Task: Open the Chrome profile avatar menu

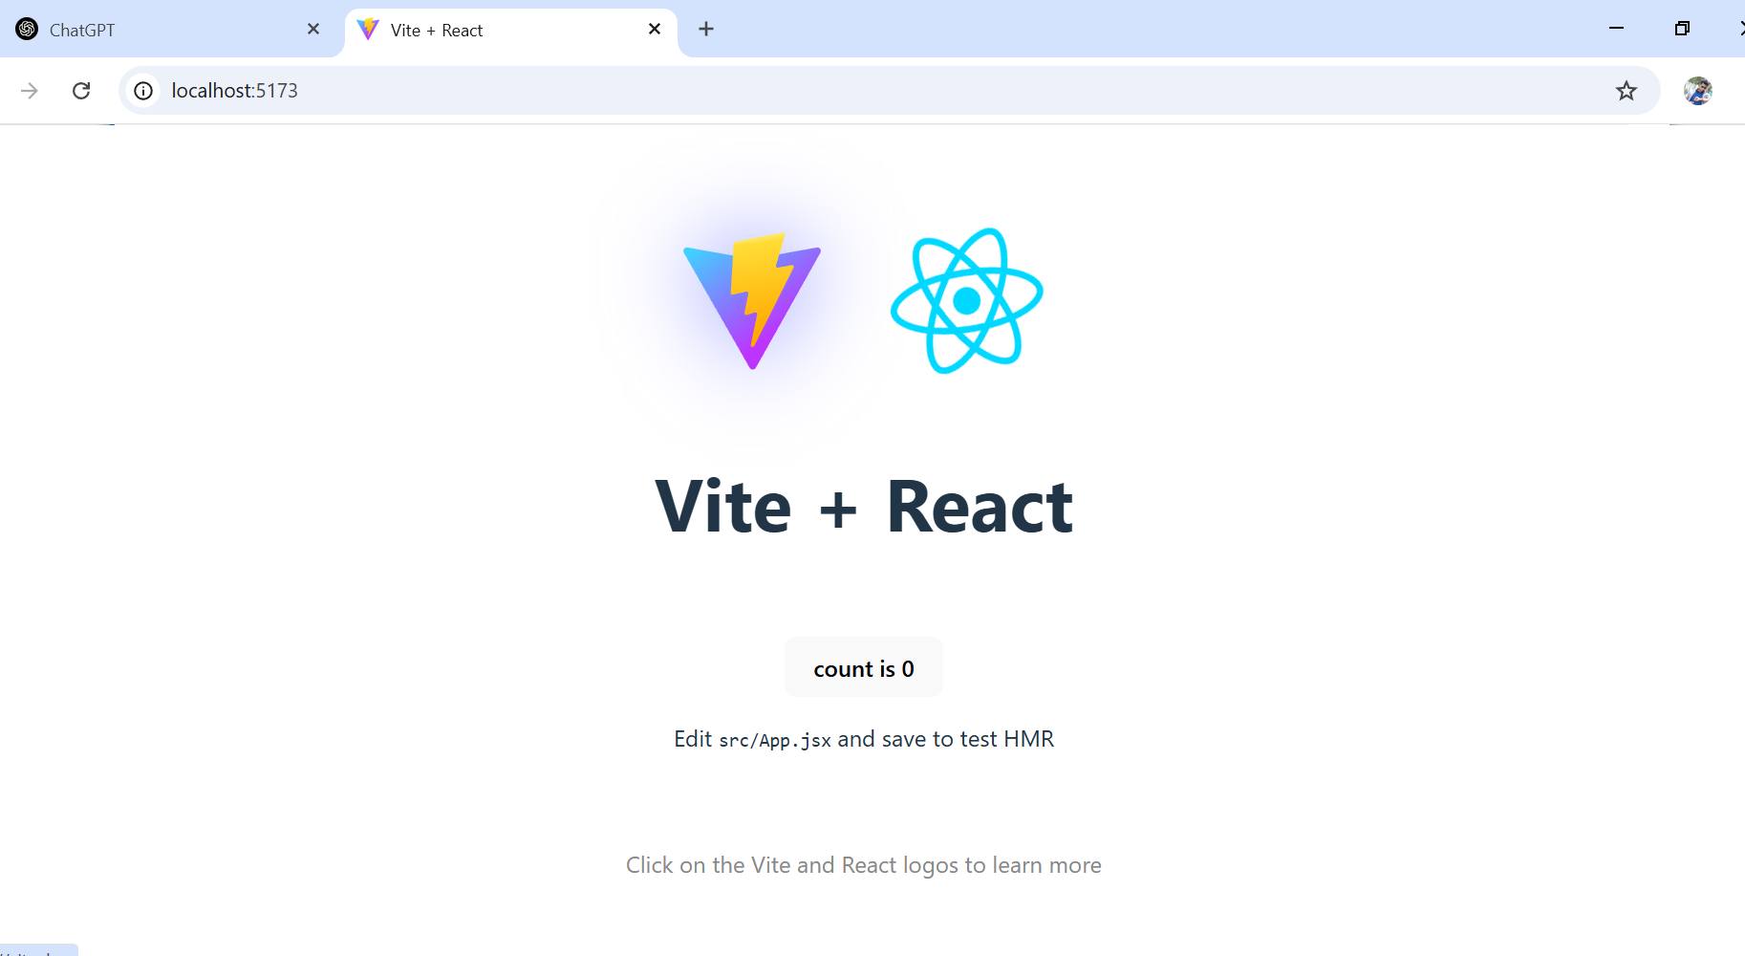Action: pyautogui.click(x=1697, y=91)
